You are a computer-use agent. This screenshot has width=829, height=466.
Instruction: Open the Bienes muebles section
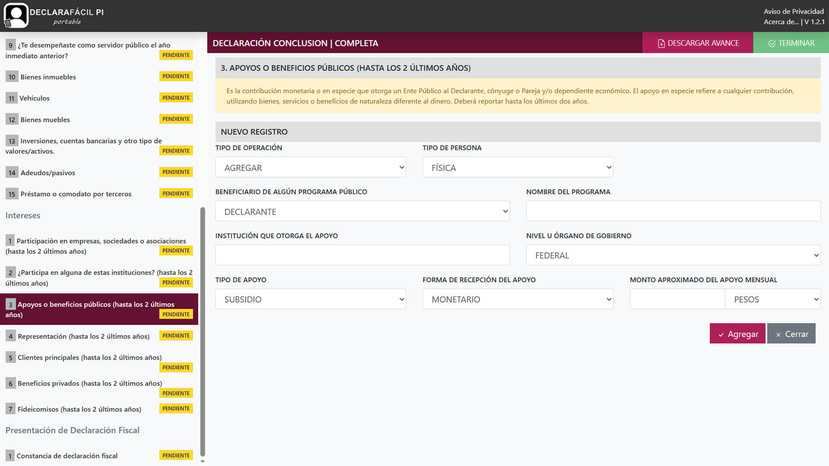99,120
